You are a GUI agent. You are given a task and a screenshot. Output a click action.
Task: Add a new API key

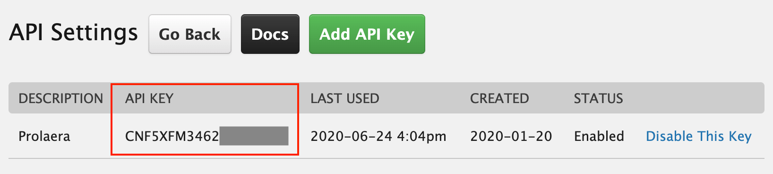point(367,34)
